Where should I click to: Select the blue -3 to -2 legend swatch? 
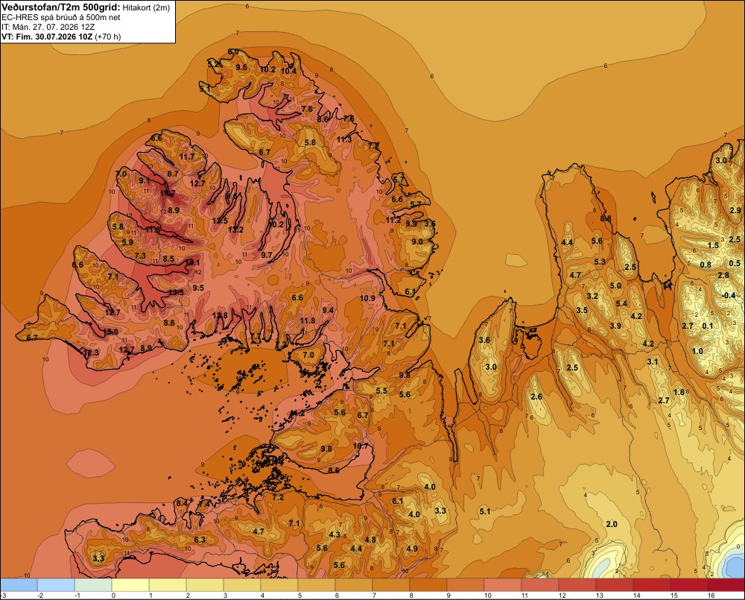click(x=19, y=584)
